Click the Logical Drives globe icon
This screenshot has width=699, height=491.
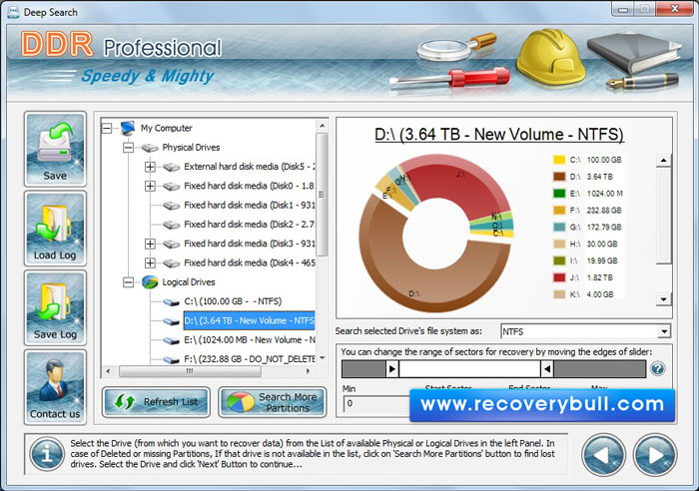[x=150, y=282]
